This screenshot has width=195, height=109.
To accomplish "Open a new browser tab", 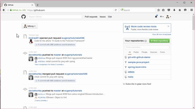I will [37, 5].
